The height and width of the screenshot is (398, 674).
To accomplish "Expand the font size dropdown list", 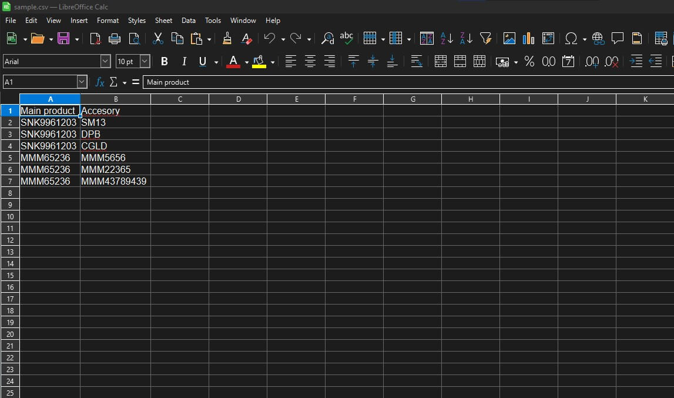I will (x=145, y=61).
